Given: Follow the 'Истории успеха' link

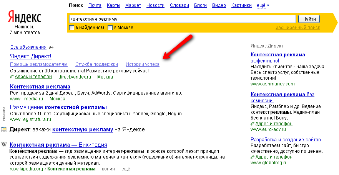Looking at the screenshot, I should [x=143, y=64].
